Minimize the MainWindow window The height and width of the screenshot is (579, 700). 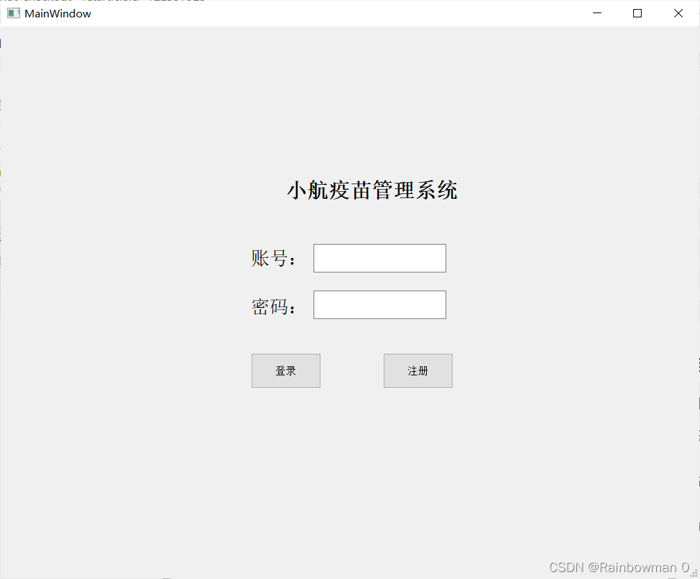tap(596, 13)
